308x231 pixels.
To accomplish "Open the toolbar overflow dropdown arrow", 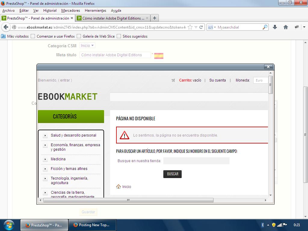I will click(304, 27).
